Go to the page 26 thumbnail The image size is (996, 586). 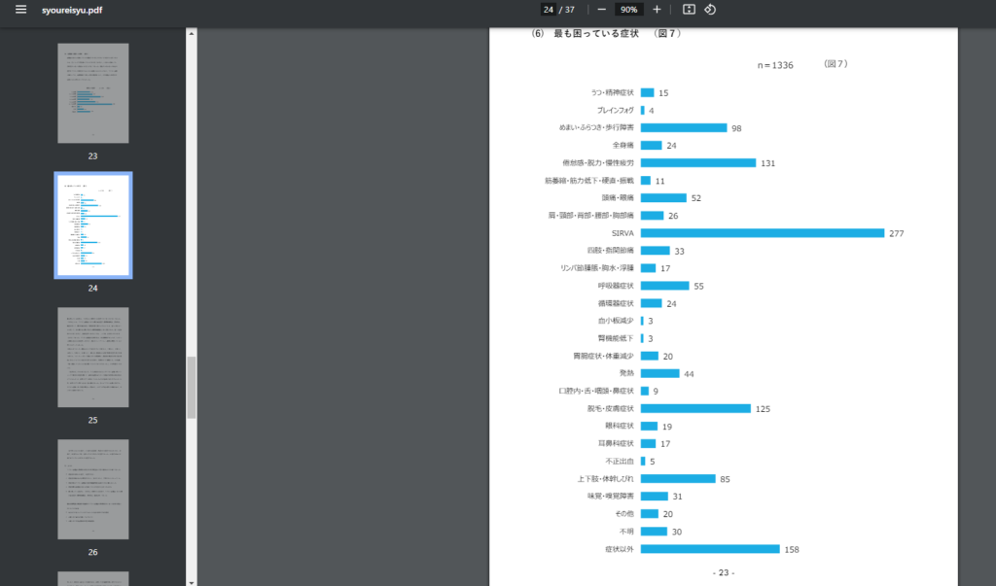(92, 489)
